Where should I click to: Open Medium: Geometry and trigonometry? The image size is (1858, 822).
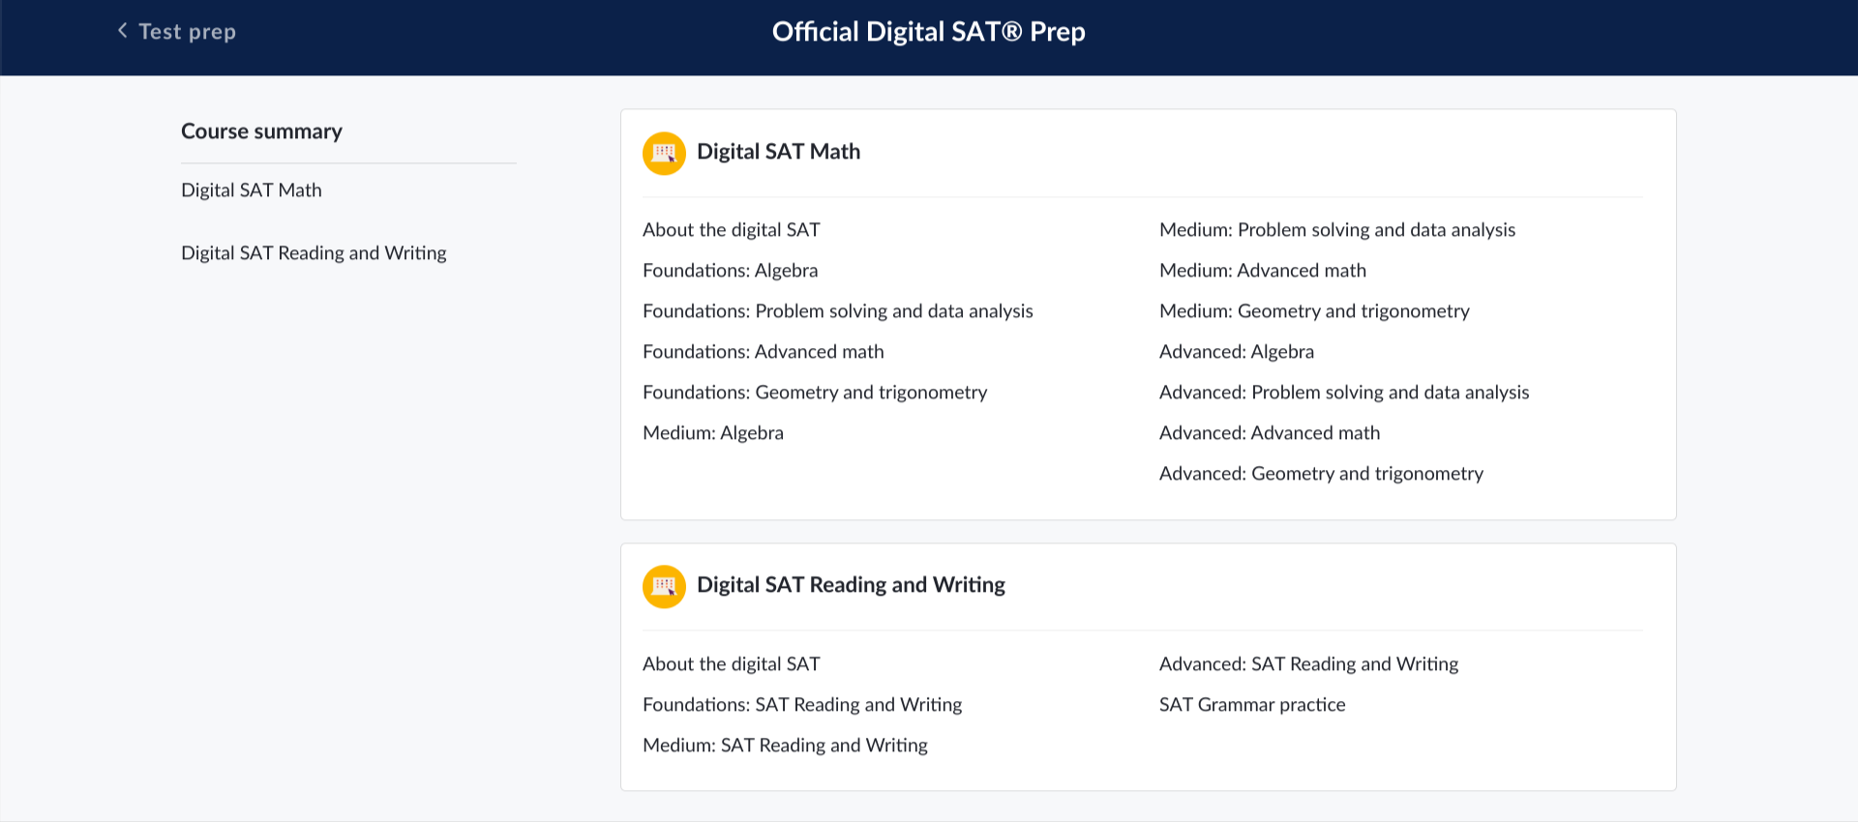(x=1313, y=311)
